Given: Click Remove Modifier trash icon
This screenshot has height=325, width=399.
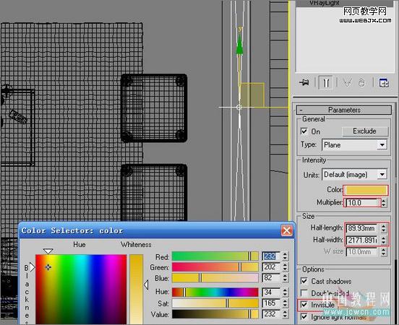Looking at the screenshot, I should point(361,82).
